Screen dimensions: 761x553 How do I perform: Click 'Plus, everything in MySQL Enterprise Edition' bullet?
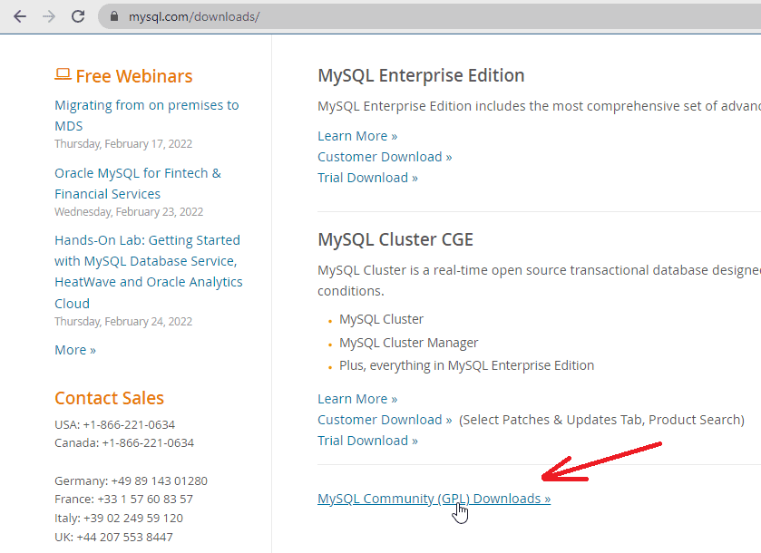tap(466, 365)
